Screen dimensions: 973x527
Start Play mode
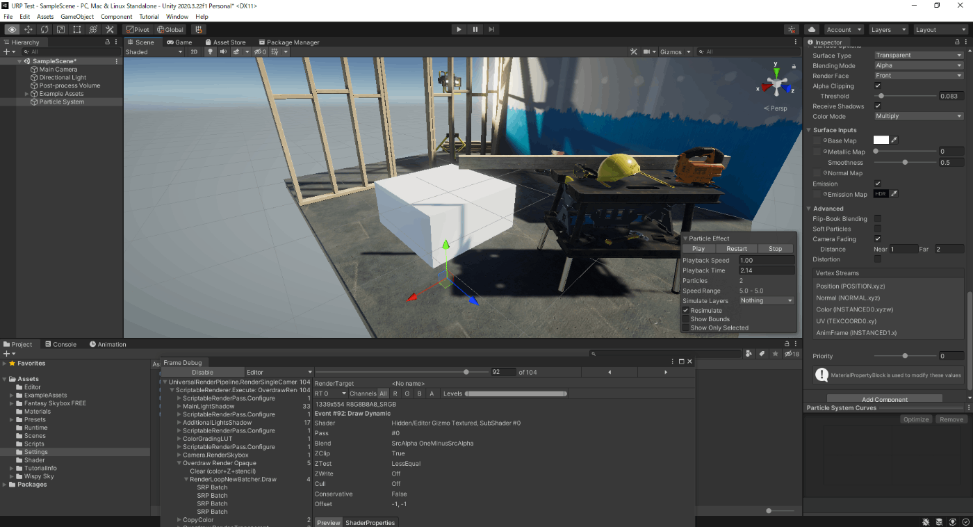[x=459, y=30]
